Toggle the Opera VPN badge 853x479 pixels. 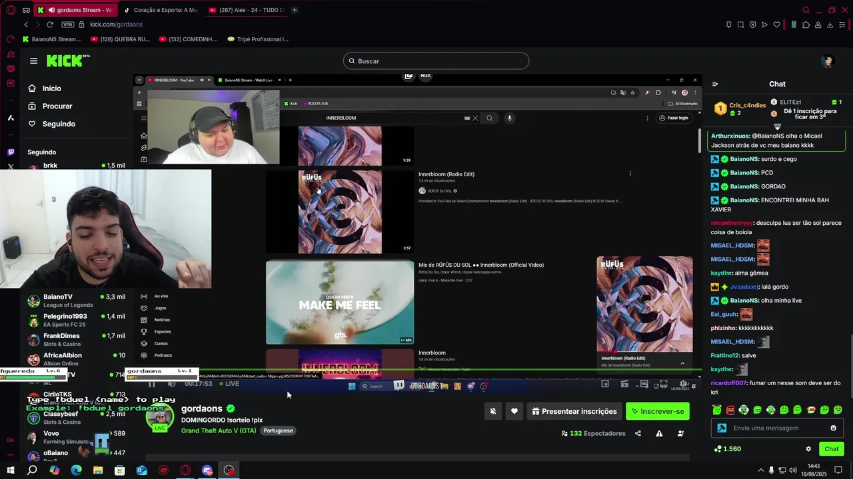[67, 25]
